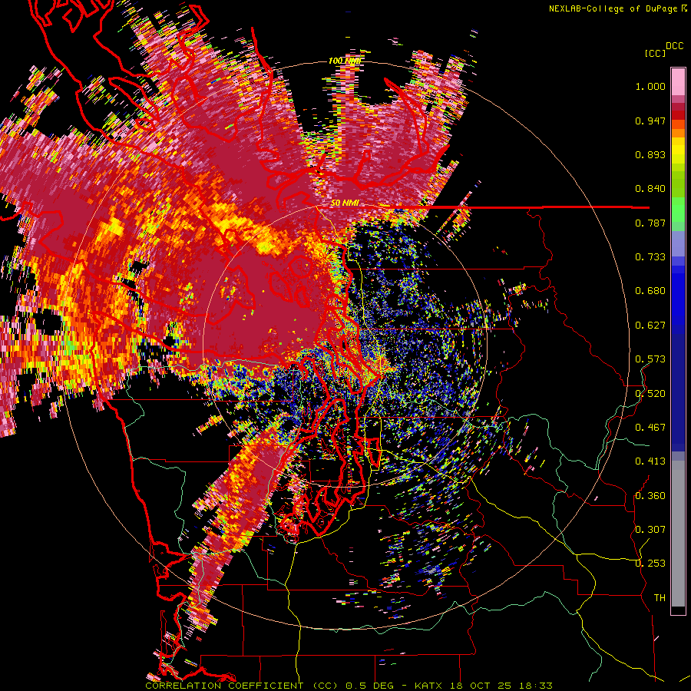691x691 pixels.
Task: Click the 0.893 value on the color scale
Action: [x=650, y=154]
